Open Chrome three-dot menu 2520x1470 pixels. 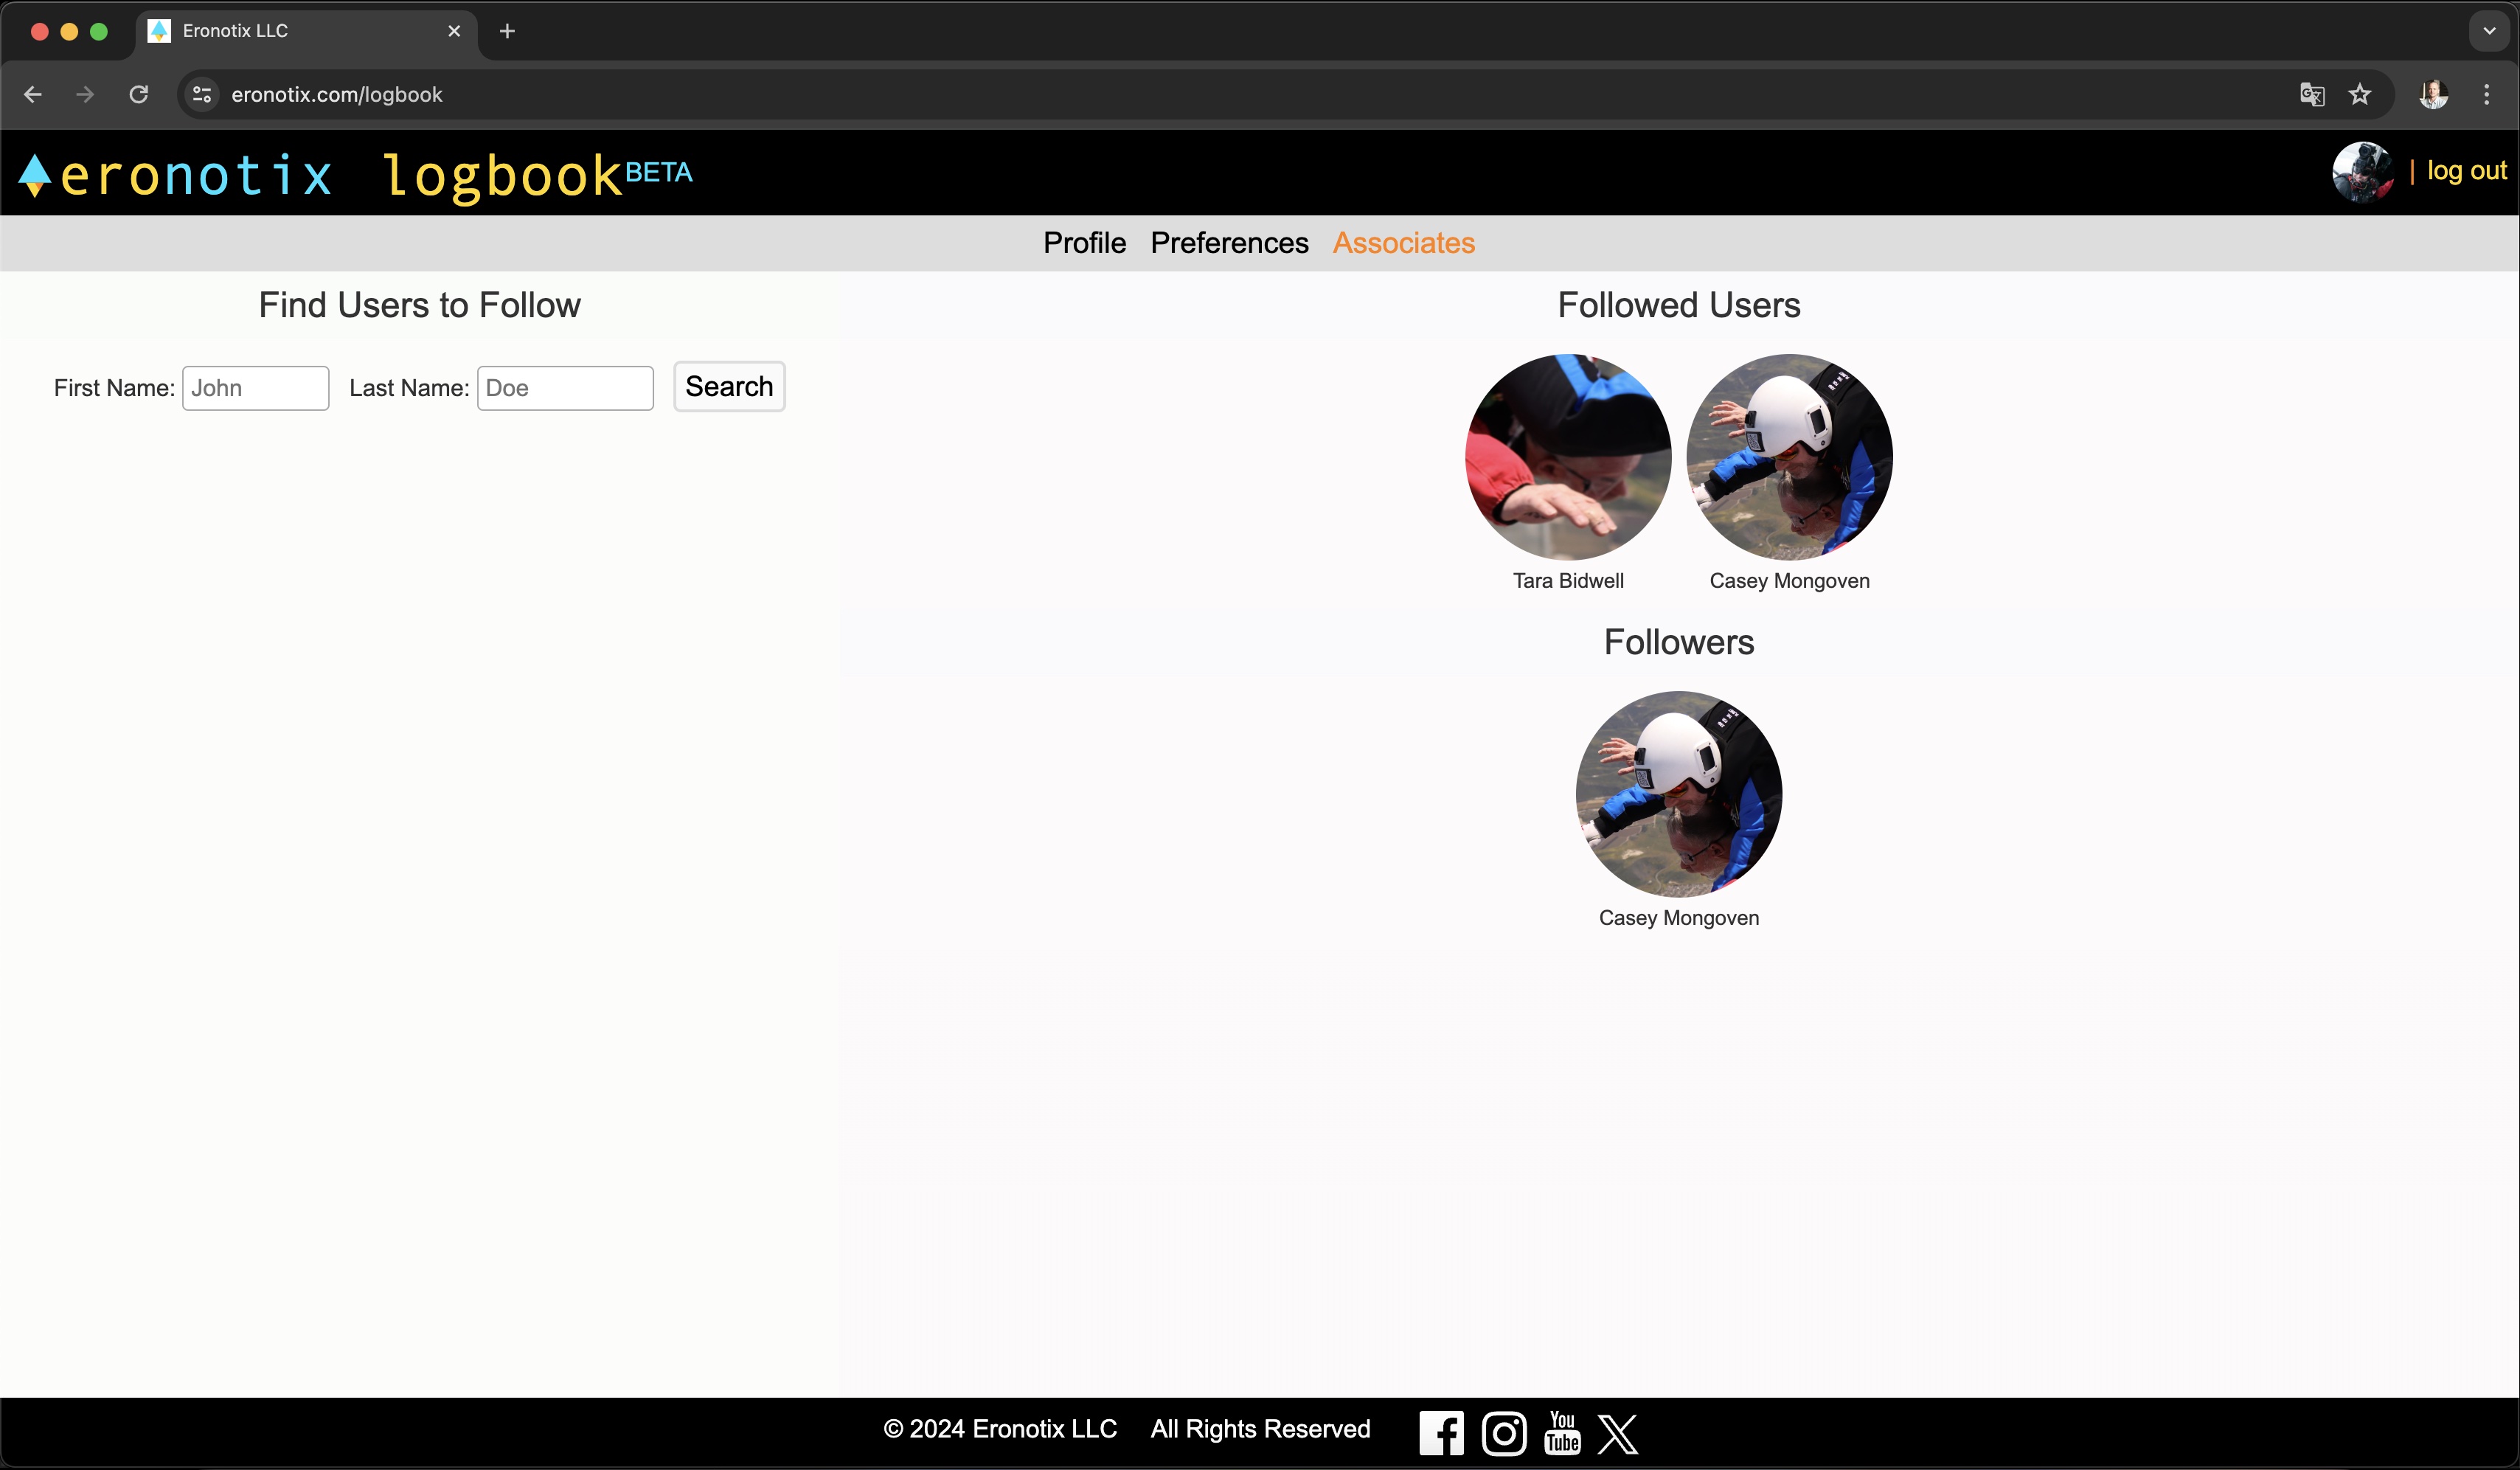point(2487,94)
